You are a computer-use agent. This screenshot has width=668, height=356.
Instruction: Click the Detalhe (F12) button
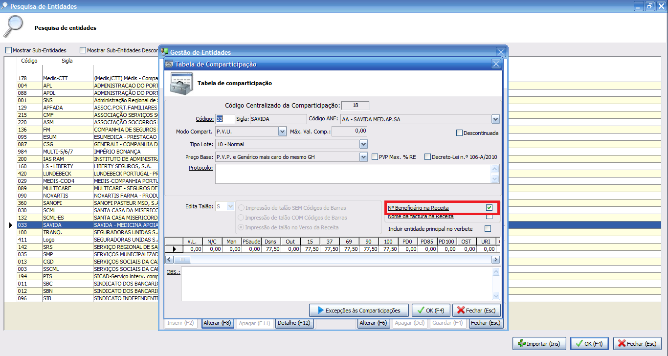(294, 323)
